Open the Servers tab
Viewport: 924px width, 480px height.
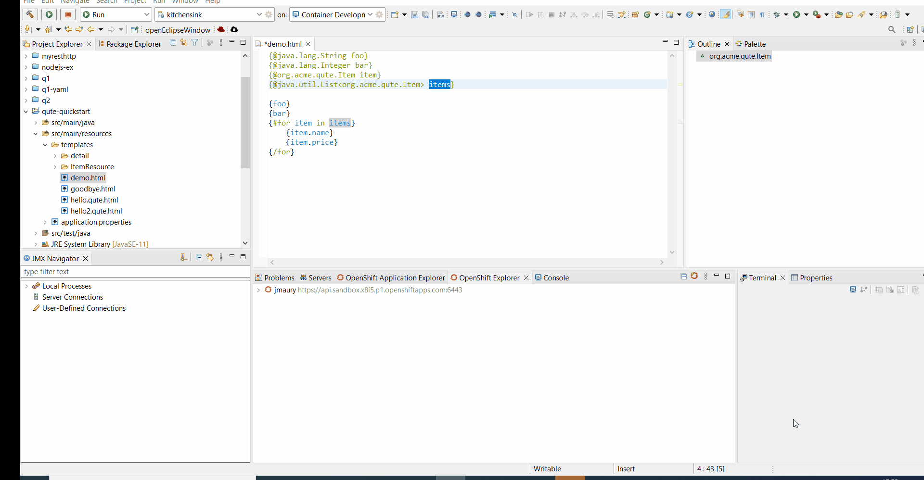point(316,278)
